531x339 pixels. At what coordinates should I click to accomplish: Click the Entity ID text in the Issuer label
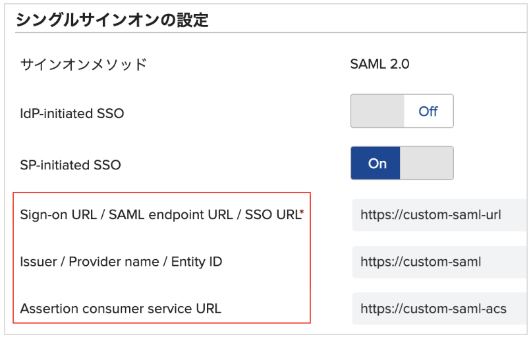pyautogui.click(x=196, y=262)
